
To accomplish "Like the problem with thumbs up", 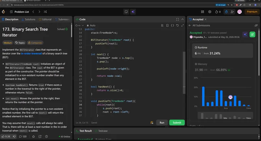I will [x=6, y=136].
